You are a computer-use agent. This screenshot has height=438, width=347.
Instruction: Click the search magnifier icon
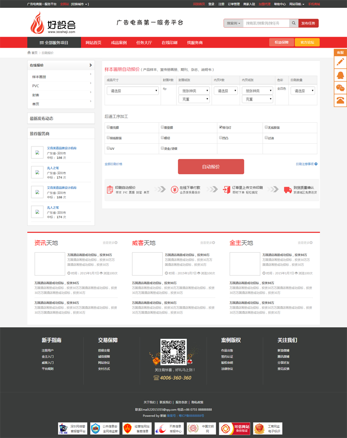point(293,23)
